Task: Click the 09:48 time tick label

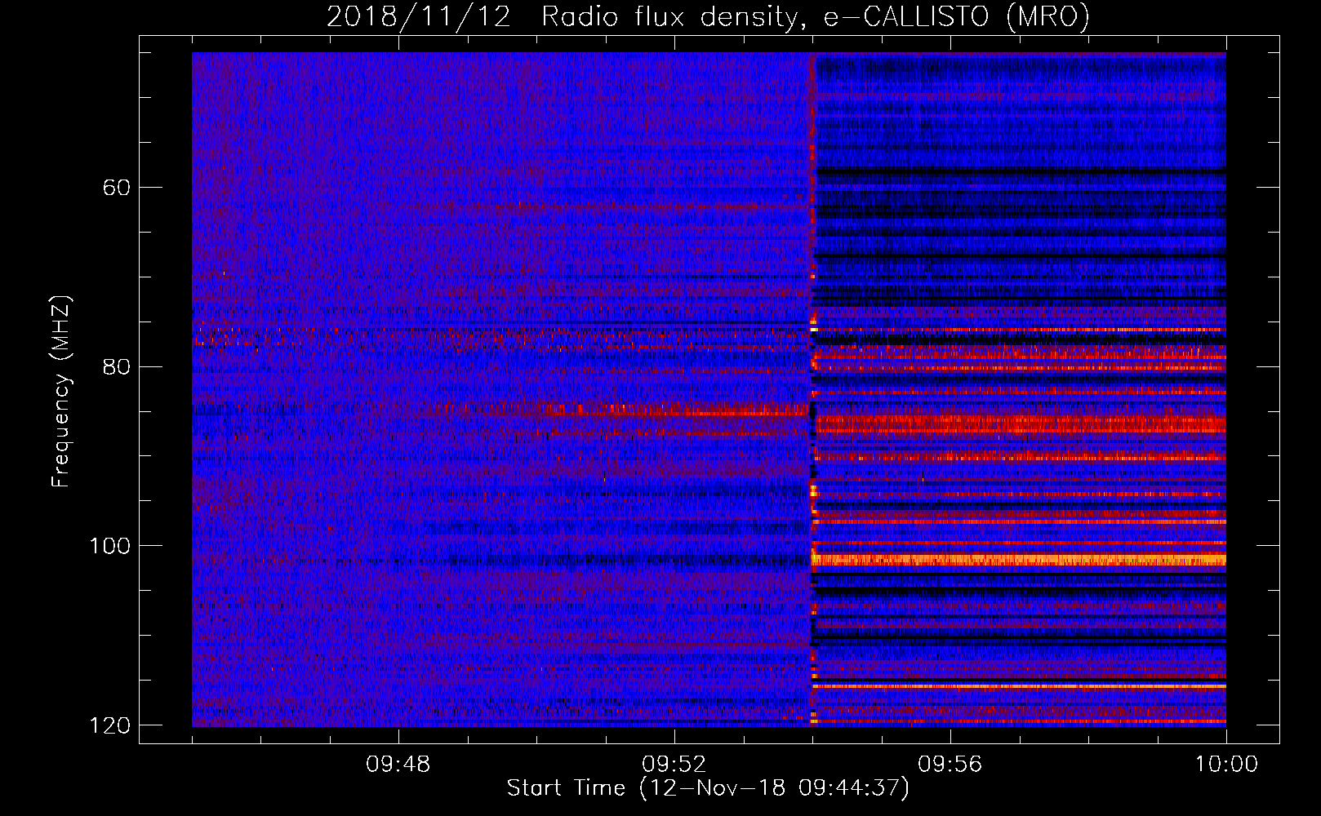Action: (x=398, y=765)
